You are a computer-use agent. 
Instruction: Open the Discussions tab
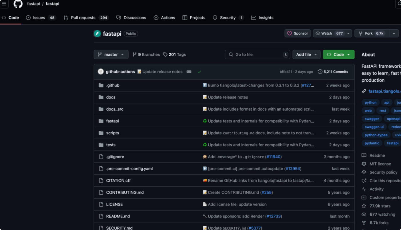(x=131, y=18)
